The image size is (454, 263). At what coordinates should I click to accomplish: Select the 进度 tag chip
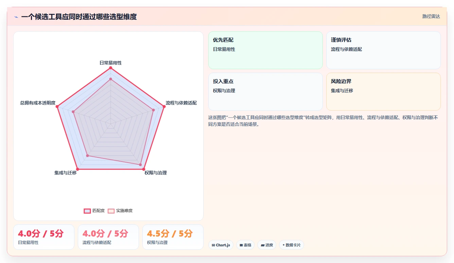(x=267, y=245)
